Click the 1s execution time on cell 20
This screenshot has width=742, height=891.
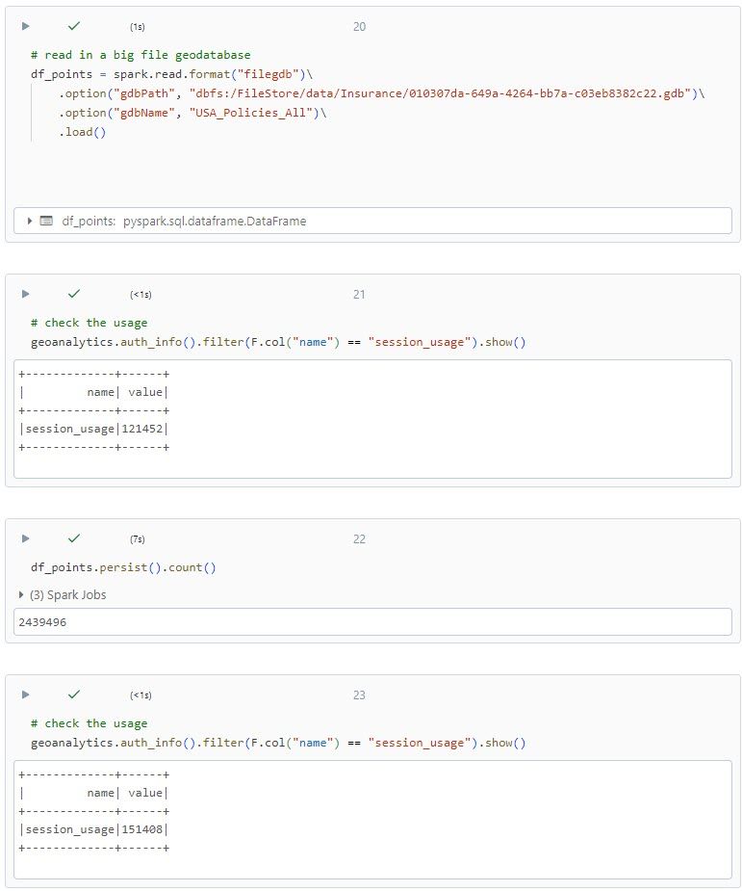(138, 27)
